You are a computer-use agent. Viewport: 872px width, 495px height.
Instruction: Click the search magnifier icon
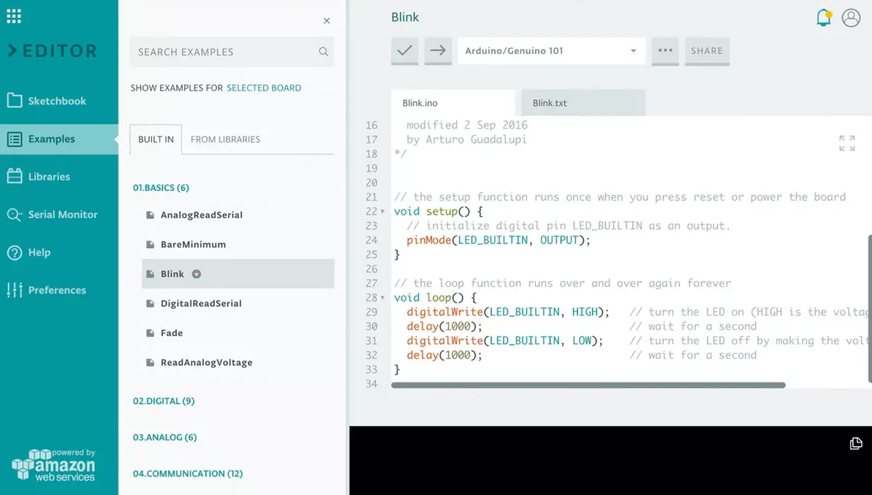click(323, 52)
